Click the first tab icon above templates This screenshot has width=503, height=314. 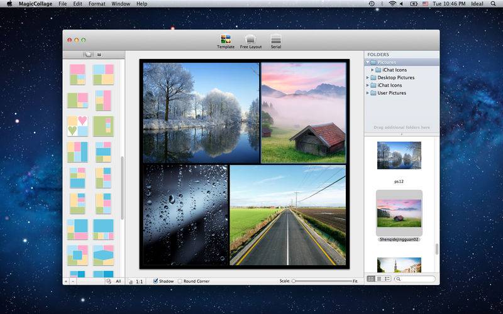click(x=88, y=55)
